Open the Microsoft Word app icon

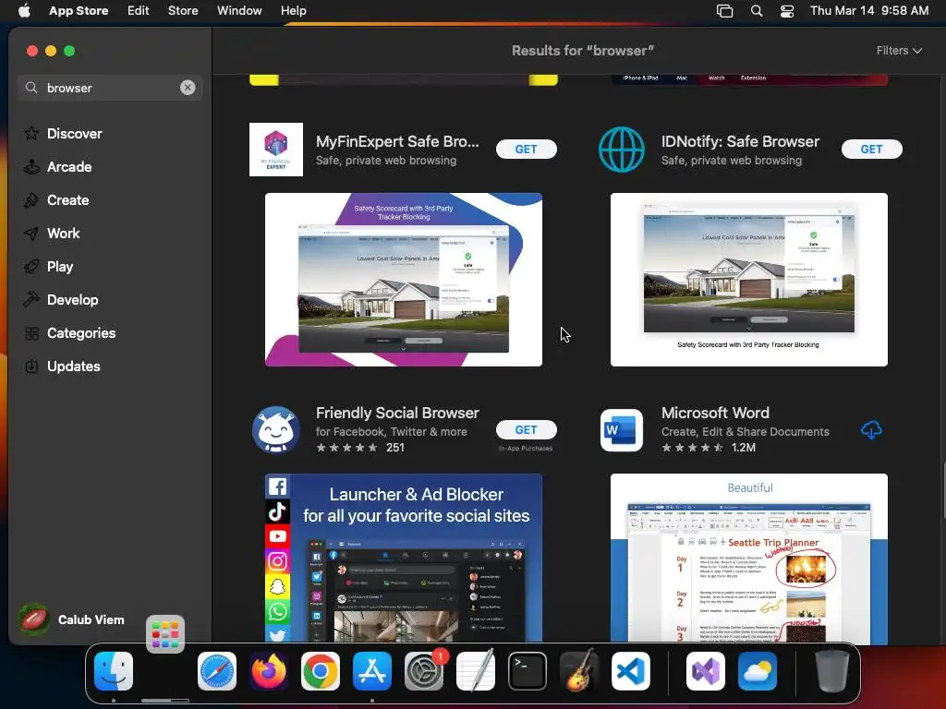622,430
